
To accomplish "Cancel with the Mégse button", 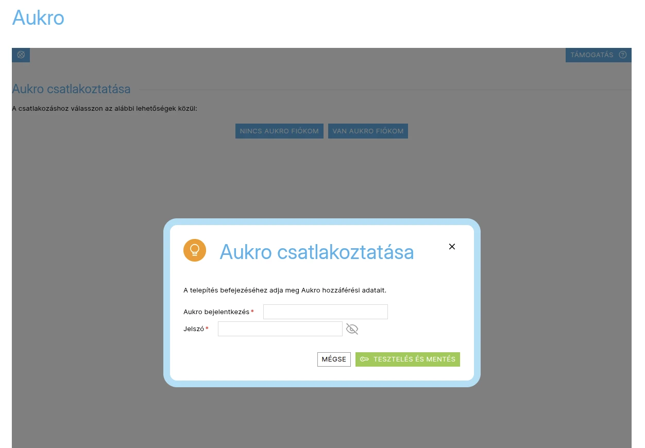I will (x=334, y=359).
